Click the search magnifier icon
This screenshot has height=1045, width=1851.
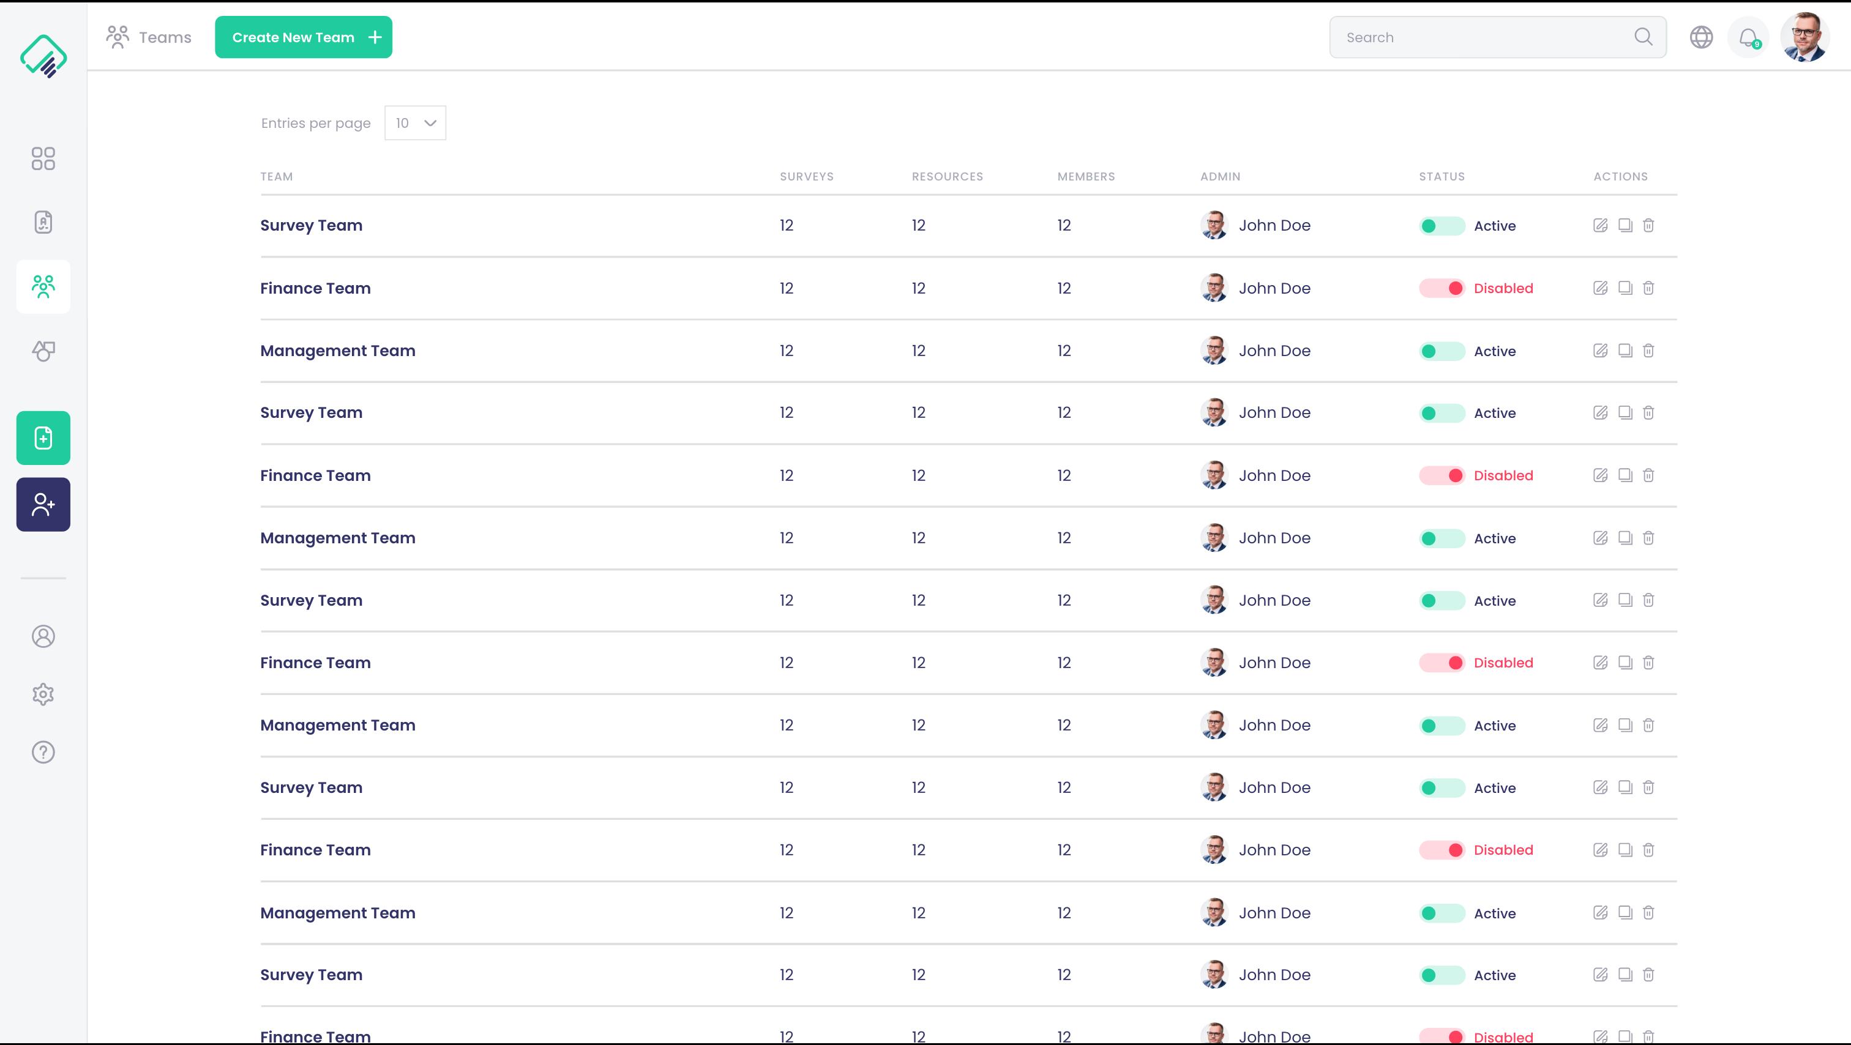click(x=1643, y=37)
